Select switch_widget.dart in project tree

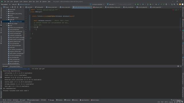(14, 62)
